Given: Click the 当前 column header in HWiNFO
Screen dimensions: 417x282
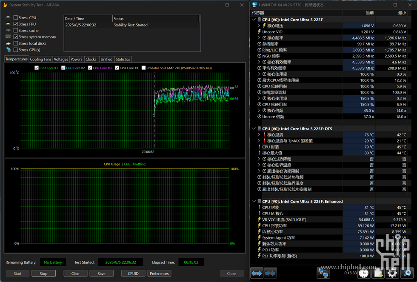Looking at the screenshot, I should [359, 13].
